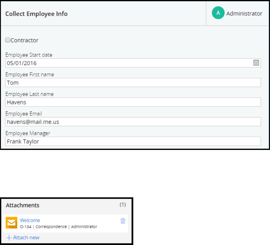This screenshot has width=270, height=245.
Task: Click the Employee Start date label
Action: click(29, 55)
